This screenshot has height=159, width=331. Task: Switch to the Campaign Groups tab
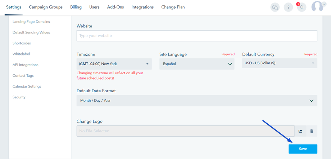(46, 7)
